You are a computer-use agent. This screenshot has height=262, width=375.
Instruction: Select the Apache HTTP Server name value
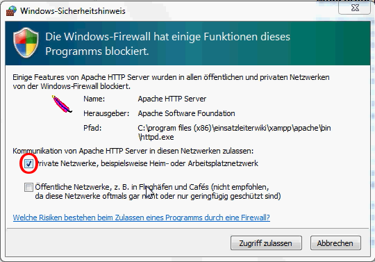pyautogui.click(x=172, y=99)
